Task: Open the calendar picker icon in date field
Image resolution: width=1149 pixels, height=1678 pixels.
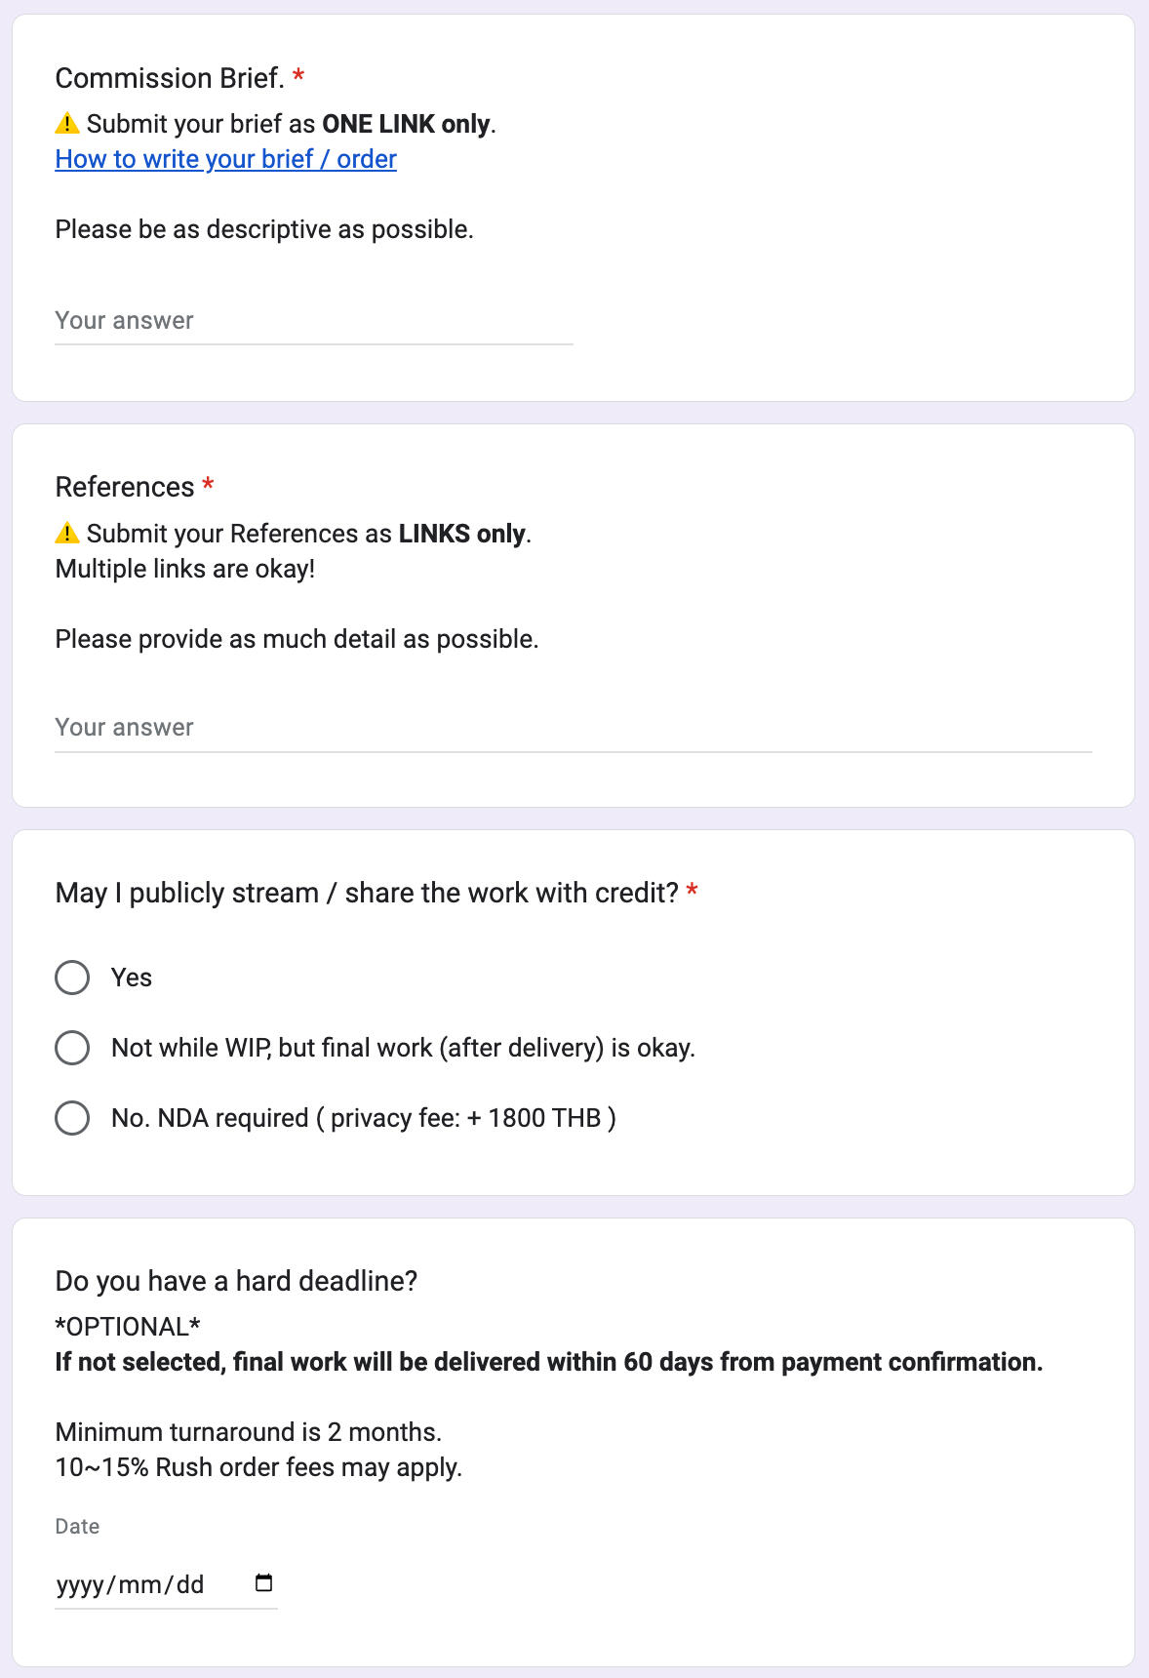Action: (263, 1582)
